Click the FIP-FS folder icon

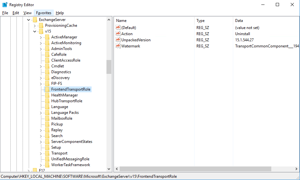click(x=47, y=84)
